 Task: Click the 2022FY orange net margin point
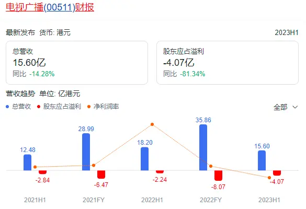click(x=211, y=166)
